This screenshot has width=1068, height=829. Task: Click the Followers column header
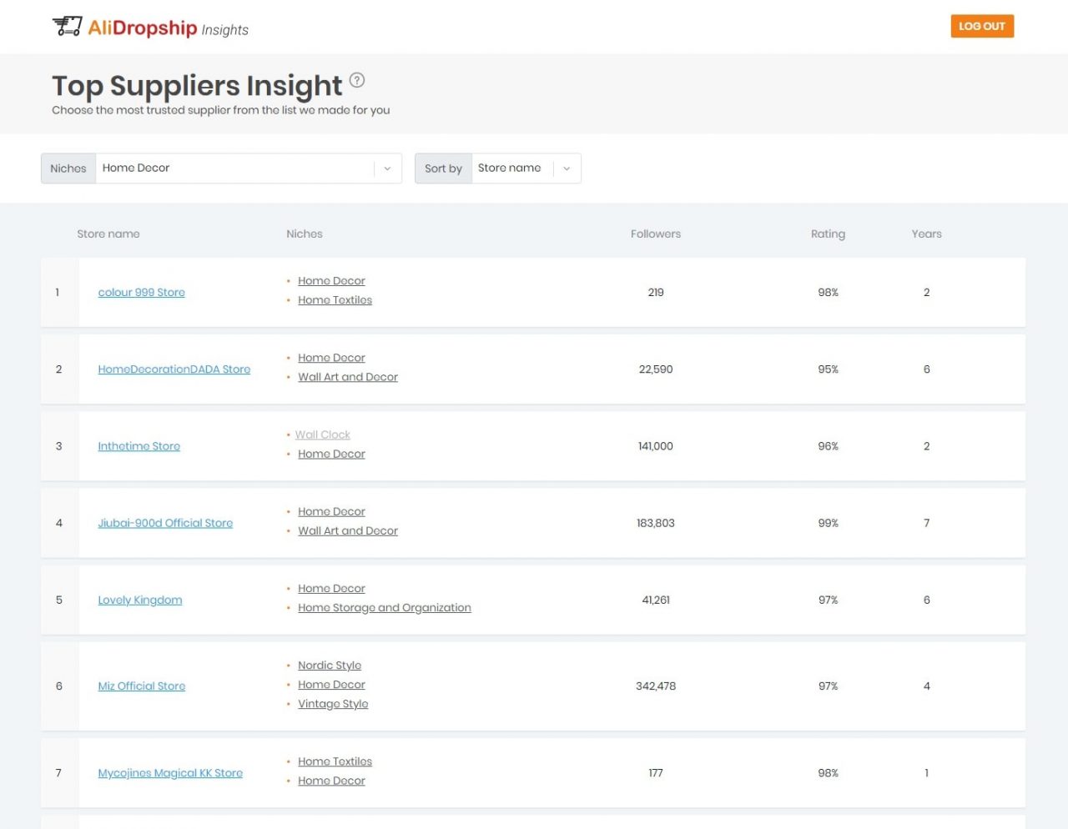pyautogui.click(x=655, y=234)
